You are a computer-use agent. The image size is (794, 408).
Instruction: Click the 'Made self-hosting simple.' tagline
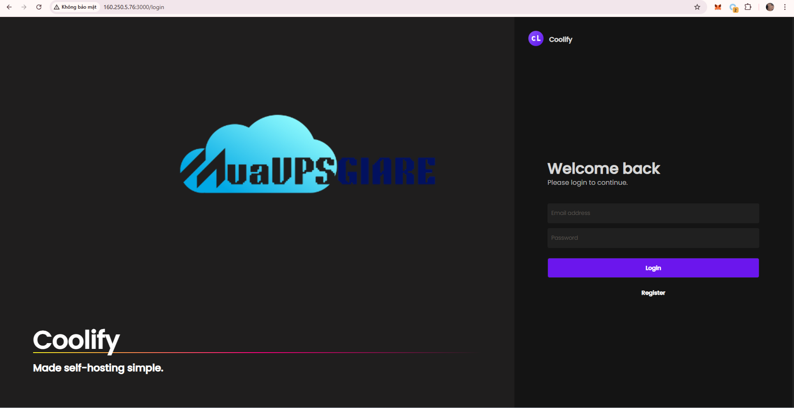(98, 368)
